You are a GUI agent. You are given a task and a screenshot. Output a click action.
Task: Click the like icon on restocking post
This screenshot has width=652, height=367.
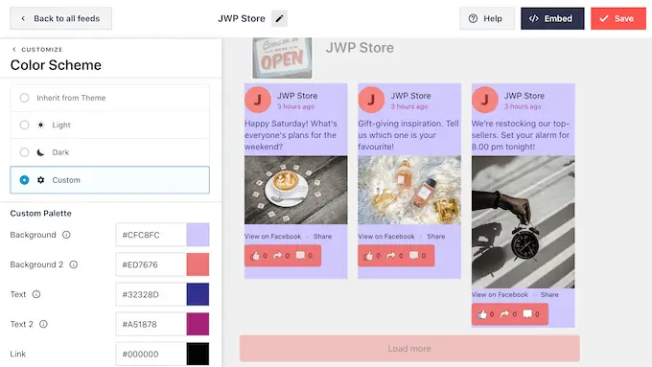(482, 314)
